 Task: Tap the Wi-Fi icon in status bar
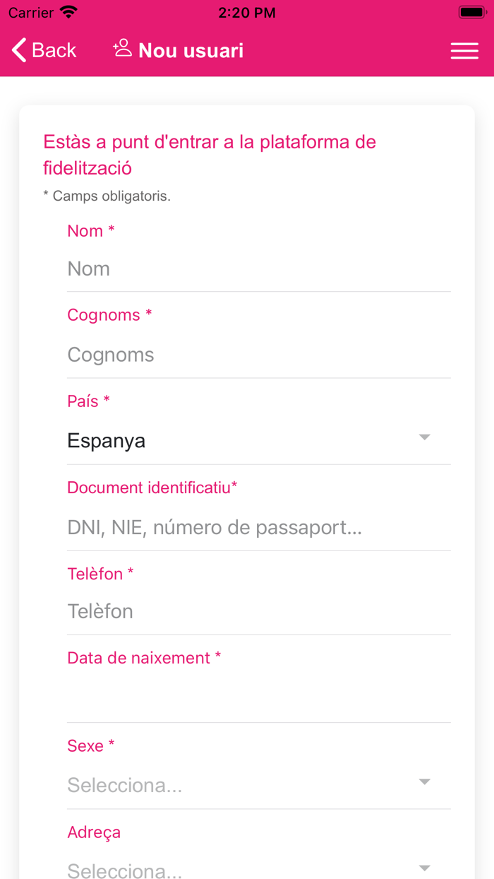[x=68, y=13]
